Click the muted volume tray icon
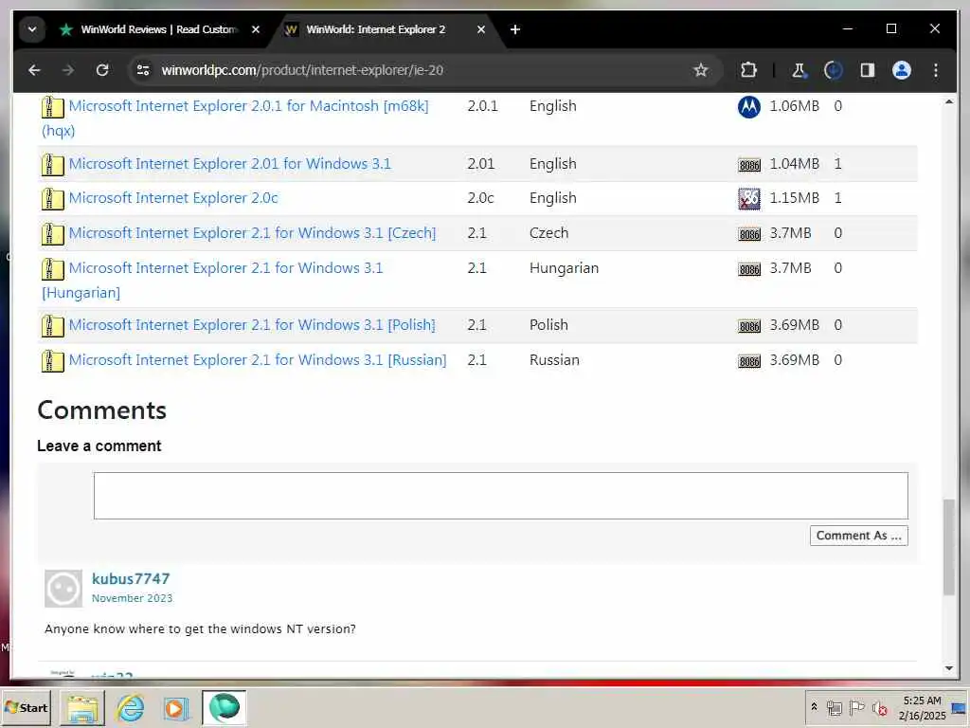Image resolution: width=970 pixels, height=728 pixels. (879, 707)
